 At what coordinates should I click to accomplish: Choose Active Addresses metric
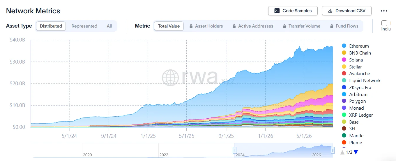(x=253, y=26)
